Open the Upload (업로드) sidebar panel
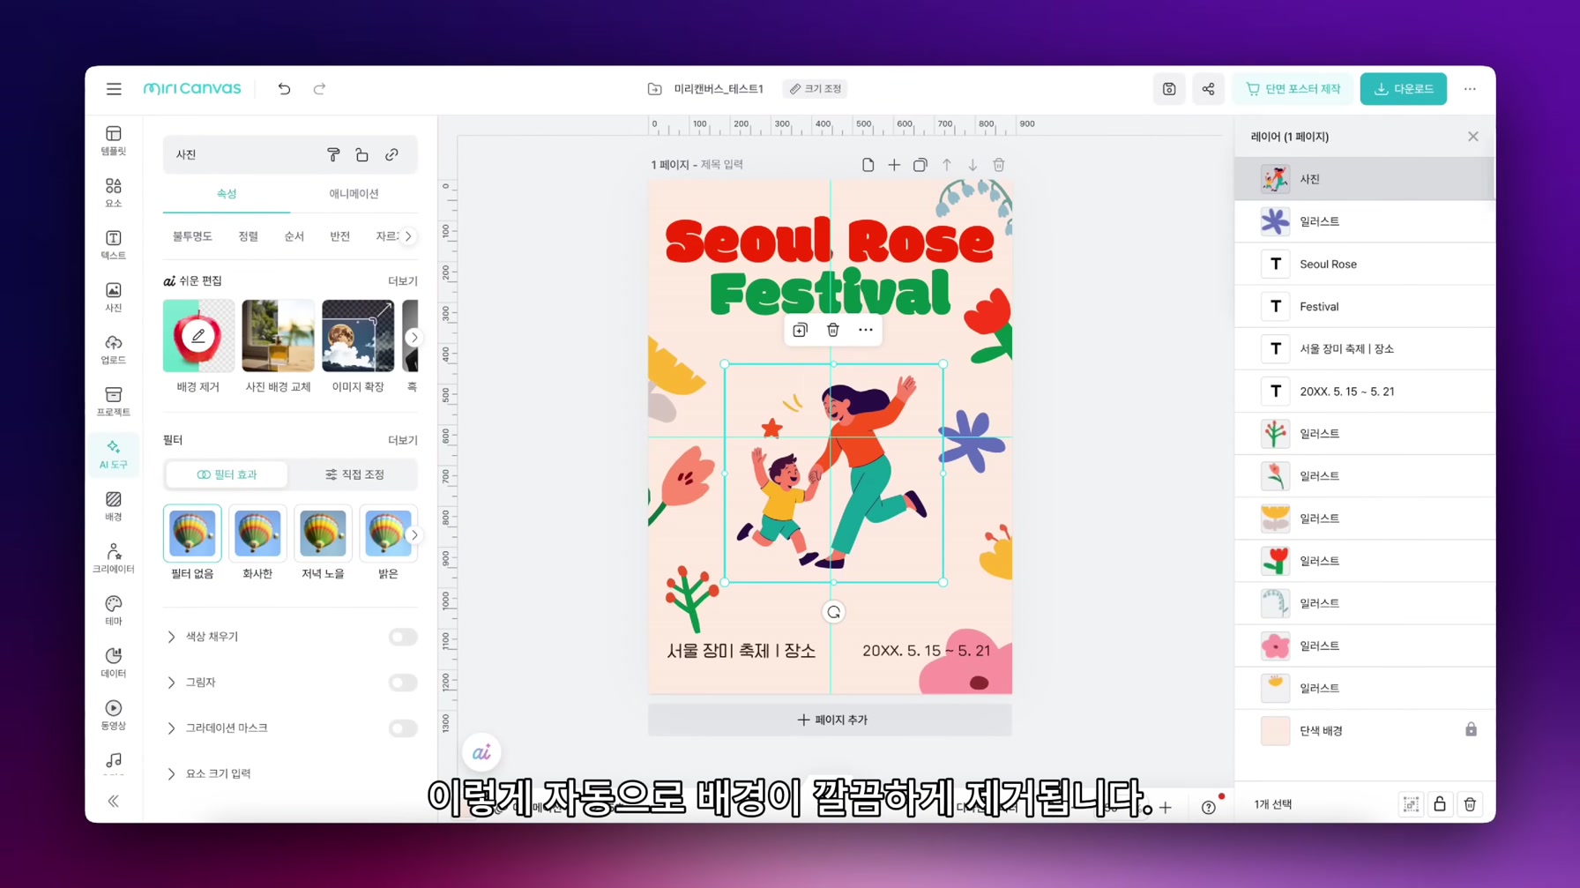The height and width of the screenshot is (888, 1580). [x=114, y=349]
